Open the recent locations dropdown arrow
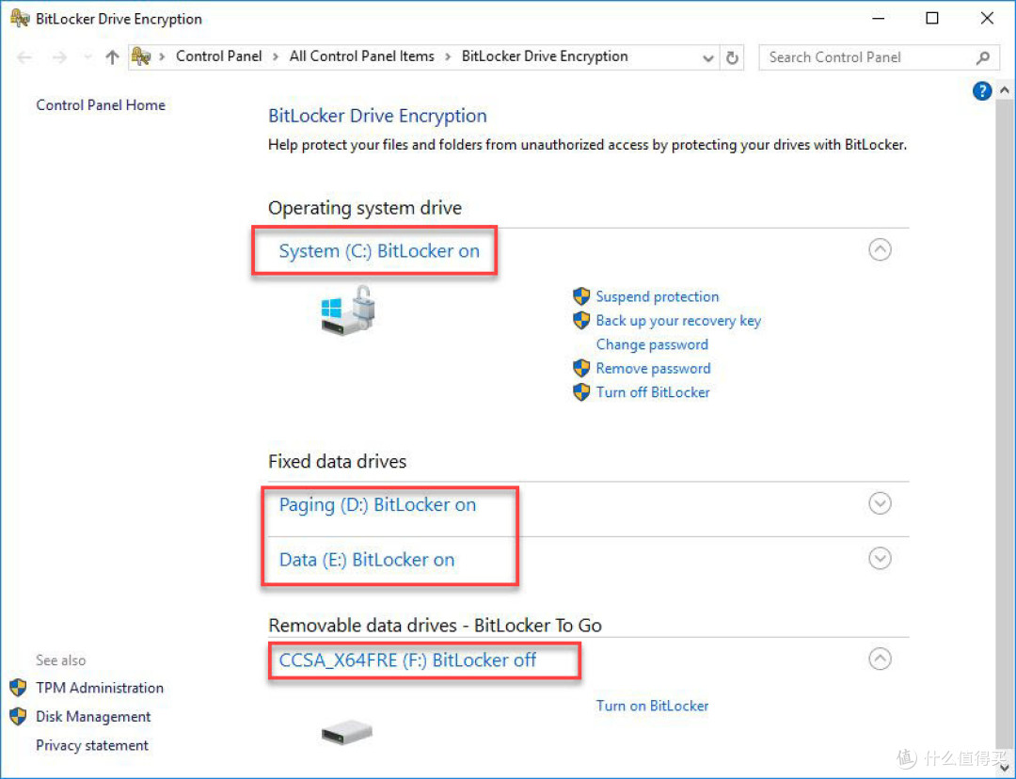The height and width of the screenshot is (779, 1016). [x=87, y=57]
